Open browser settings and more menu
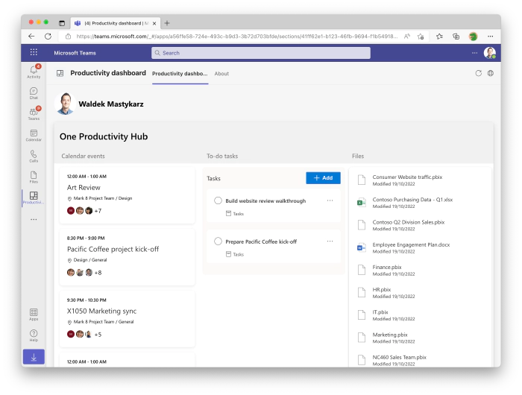 point(491,37)
